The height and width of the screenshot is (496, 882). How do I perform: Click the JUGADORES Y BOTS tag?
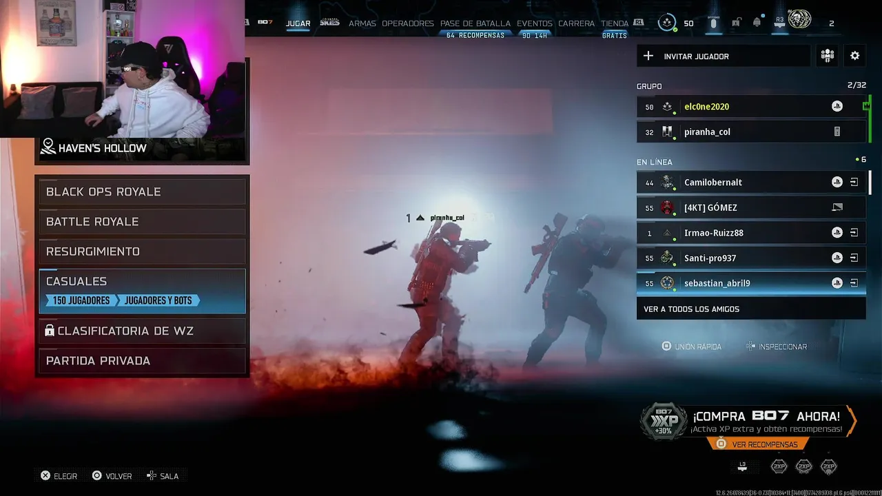(x=158, y=300)
